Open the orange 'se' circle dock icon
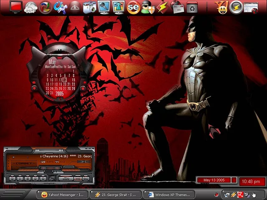267x200 pixels. tap(133, 7)
